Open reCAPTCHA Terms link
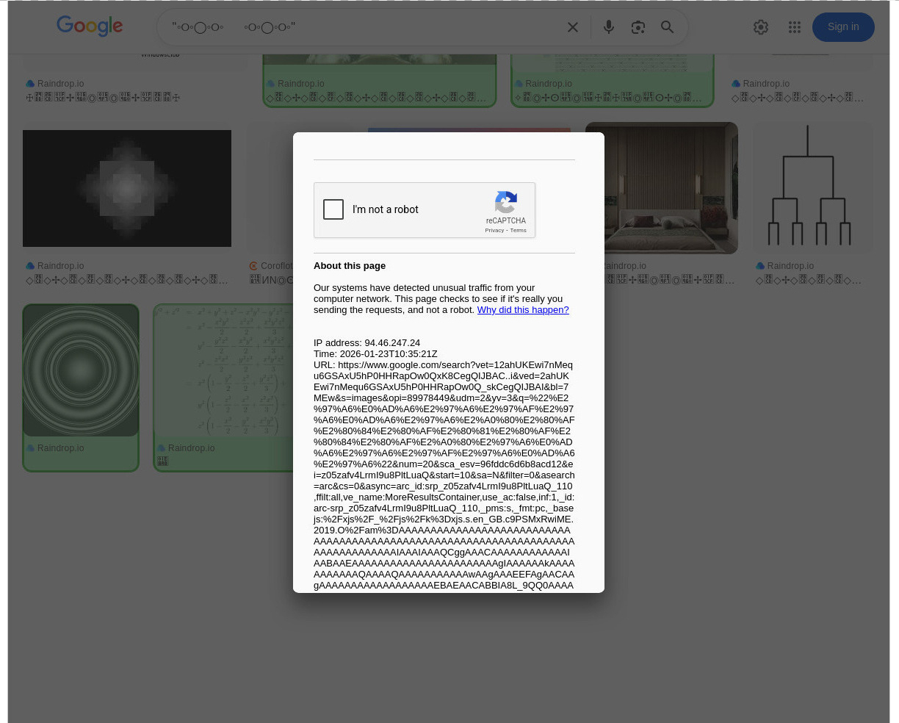 pyautogui.click(x=519, y=231)
